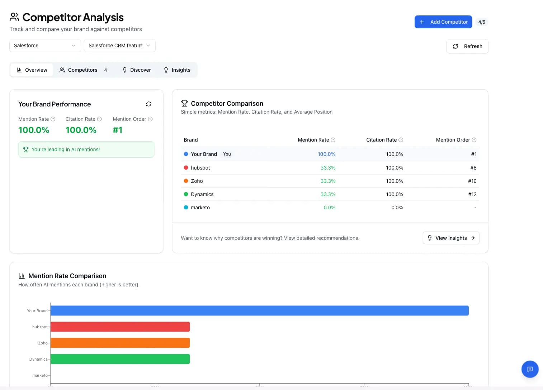Select the Zoho brand name in table

(x=197, y=181)
